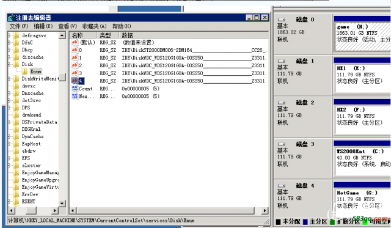
Task: Select the Enum subfolder icon
Action: [24, 72]
